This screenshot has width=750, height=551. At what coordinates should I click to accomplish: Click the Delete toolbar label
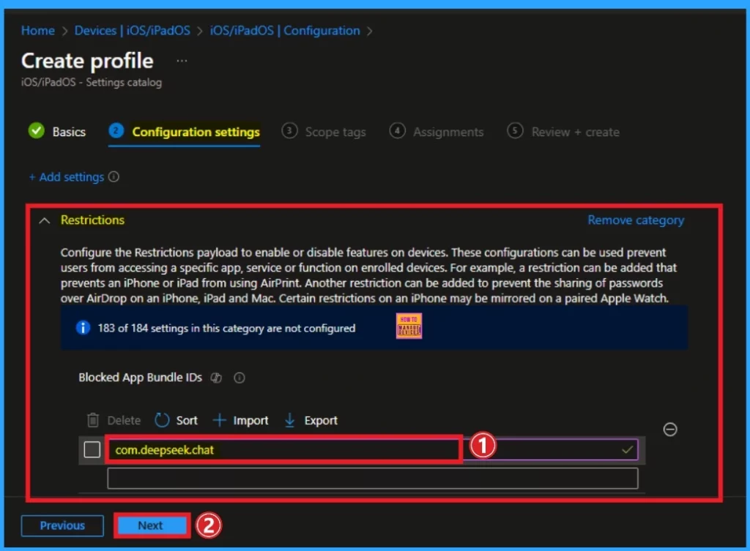[x=124, y=421]
